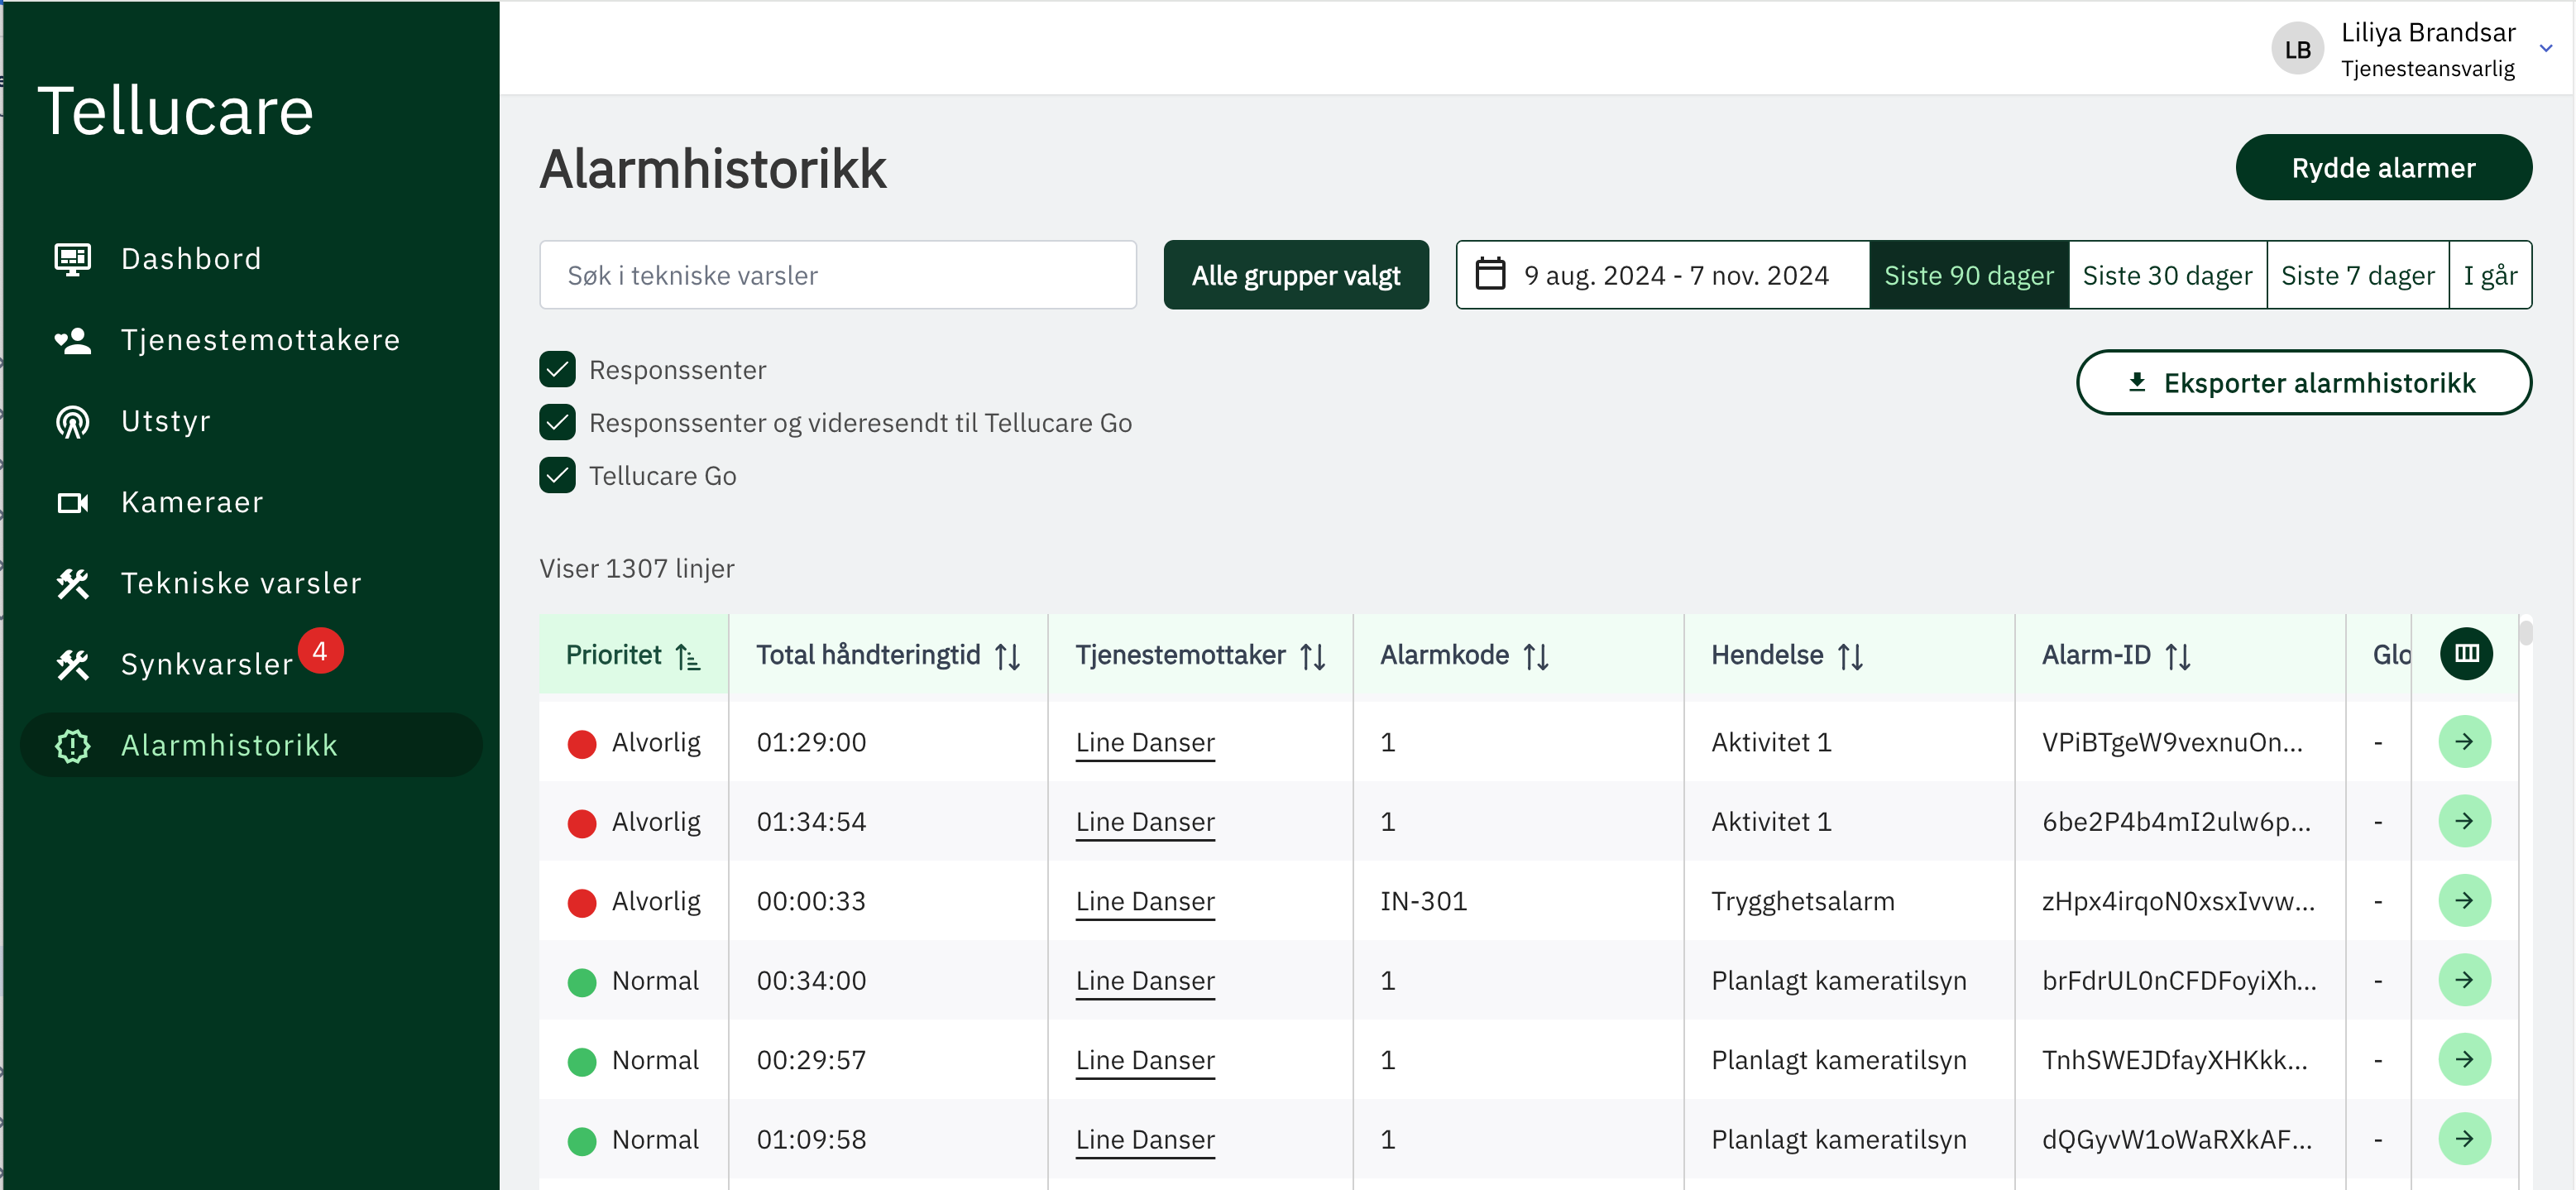2576x1190 pixels.
Task: Click the LB user avatar
Action: pos(2297,49)
